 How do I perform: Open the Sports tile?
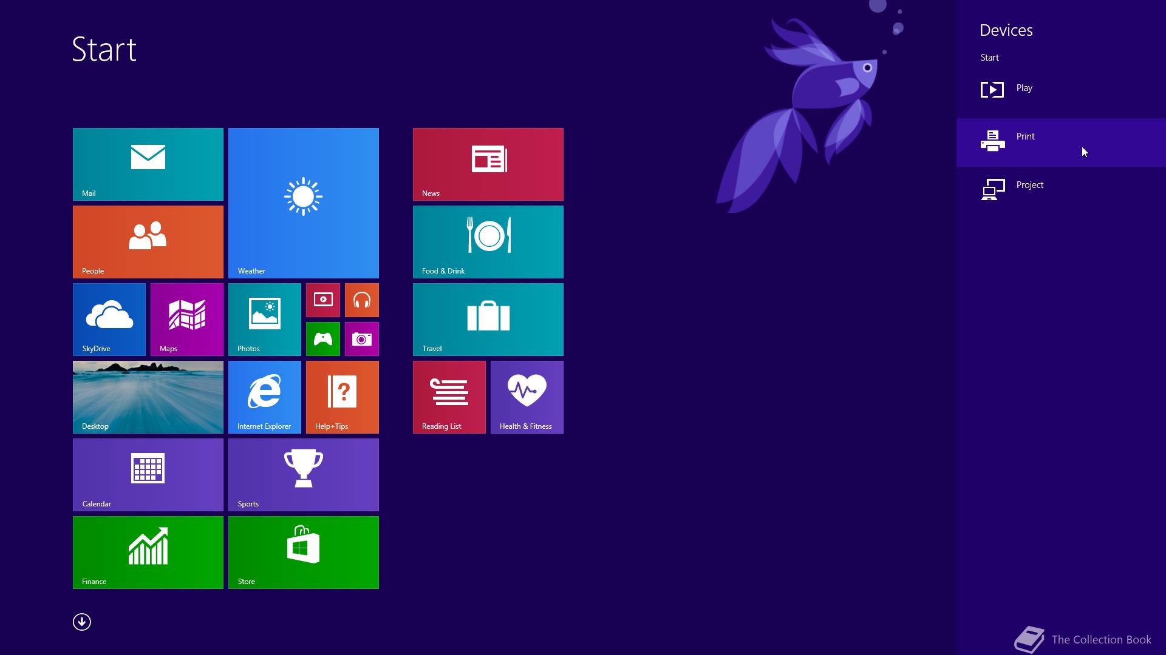(x=304, y=475)
